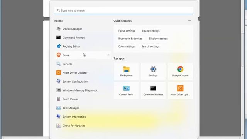Viewport: 247px width, 139px height.
Task: Choose Bluetooth & devices quick search
Action: pyautogui.click(x=130, y=39)
